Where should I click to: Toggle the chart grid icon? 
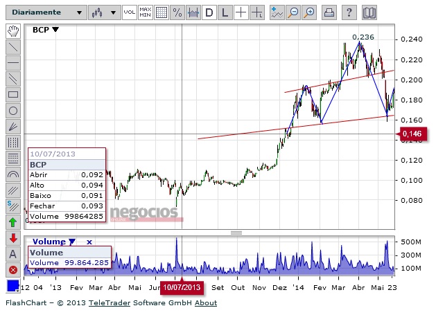(162, 12)
